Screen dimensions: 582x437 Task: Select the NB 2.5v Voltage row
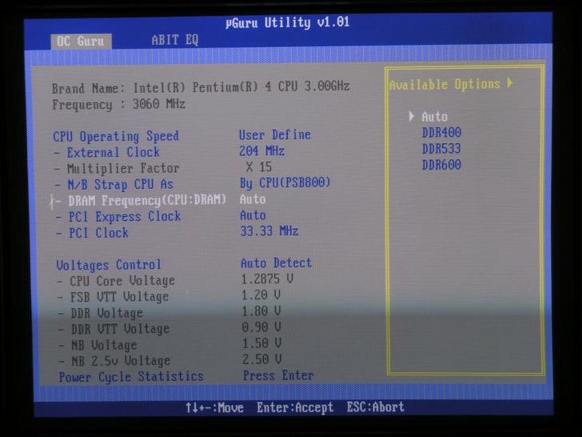tap(115, 361)
